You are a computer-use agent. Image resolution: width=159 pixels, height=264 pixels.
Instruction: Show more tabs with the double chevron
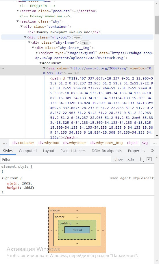coord(152,151)
